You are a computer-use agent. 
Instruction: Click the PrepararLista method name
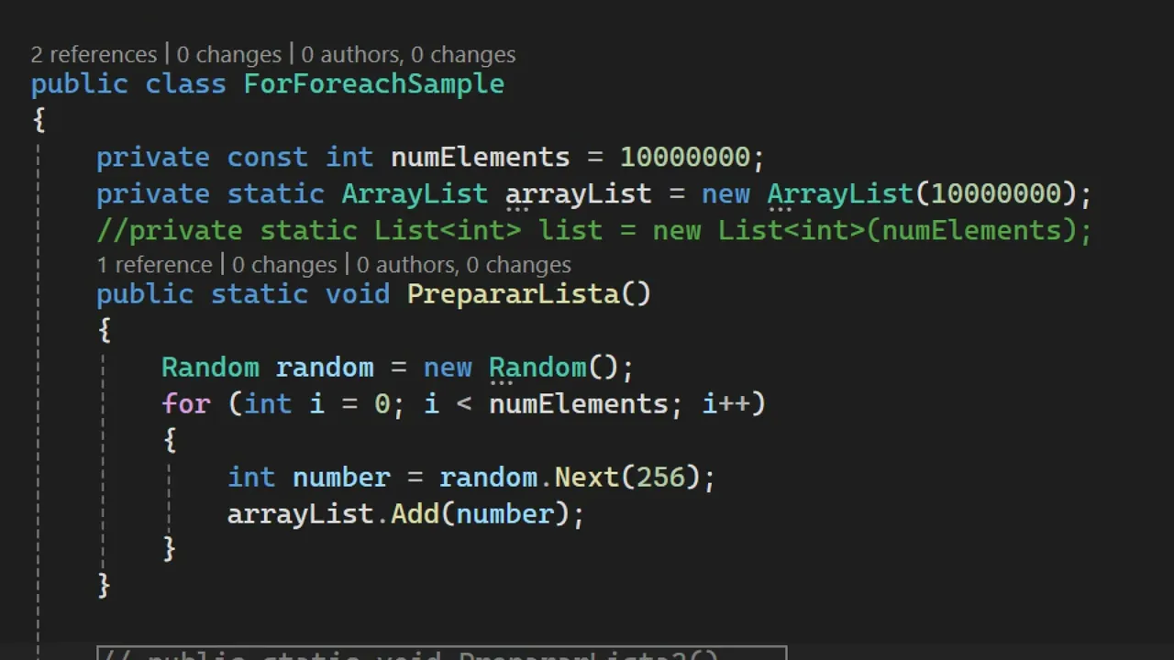[x=513, y=294]
